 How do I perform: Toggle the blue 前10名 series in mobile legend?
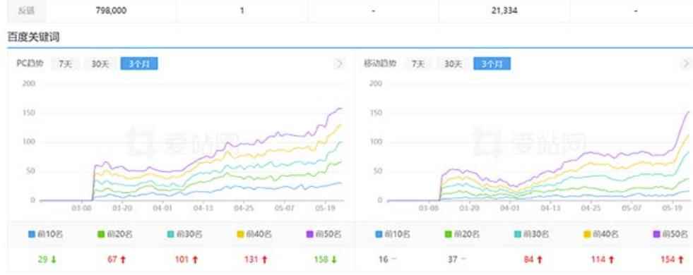[x=393, y=234]
